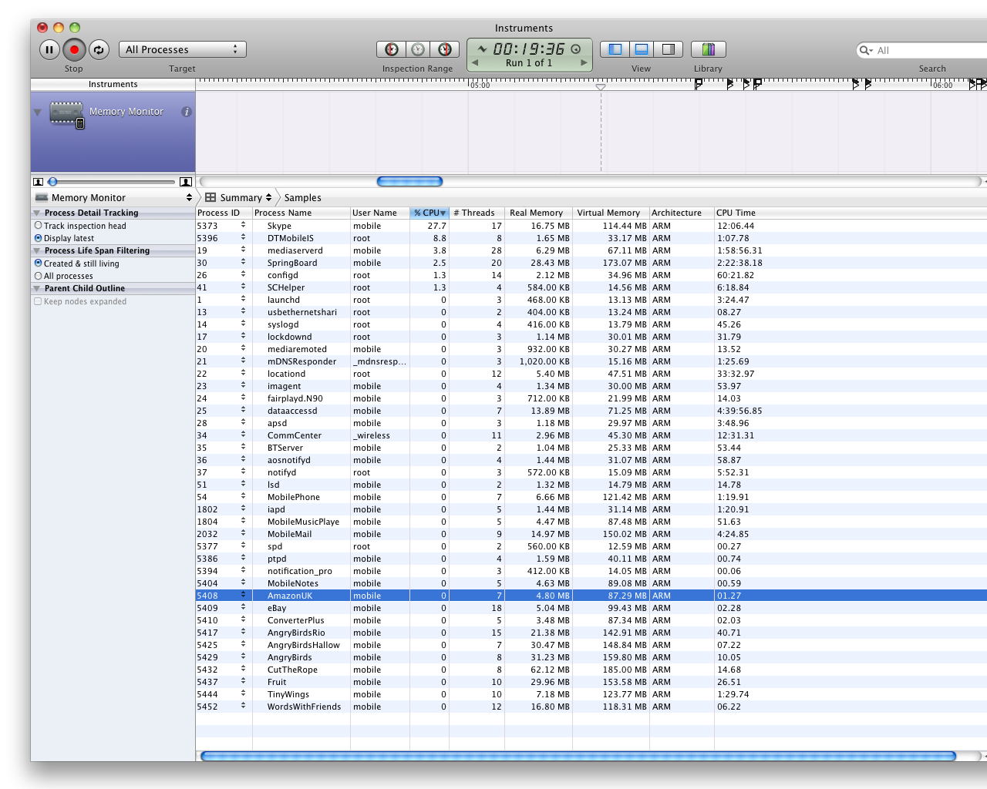Enable Keep nodes expanded checkbox
The height and width of the screenshot is (789, 987).
tap(38, 301)
